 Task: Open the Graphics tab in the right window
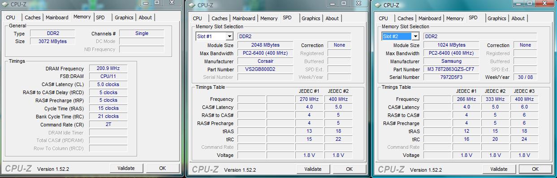point(497,18)
